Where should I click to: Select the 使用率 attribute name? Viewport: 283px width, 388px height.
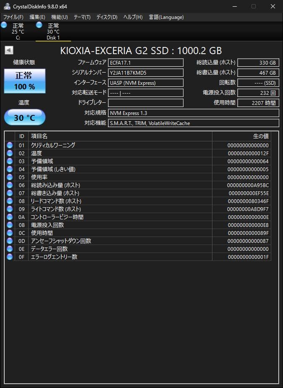click(x=39, y=177)
